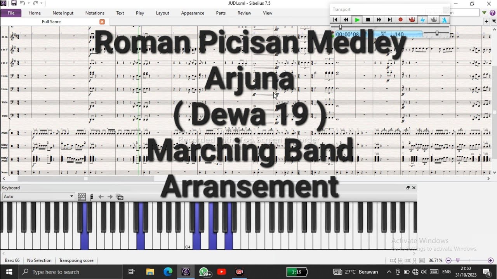Screen dimensions: 497x279
Task: Expand the ribbon with green arrow
Action: [484, 13]
